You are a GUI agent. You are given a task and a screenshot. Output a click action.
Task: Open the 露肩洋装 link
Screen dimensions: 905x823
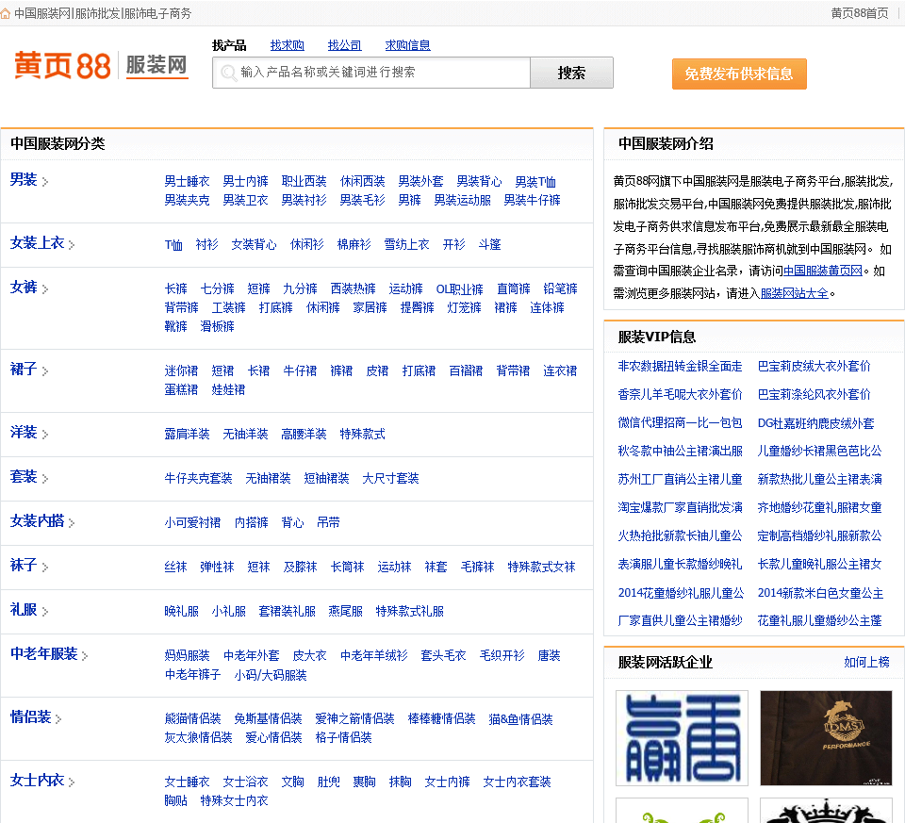(x=187, y=434)
